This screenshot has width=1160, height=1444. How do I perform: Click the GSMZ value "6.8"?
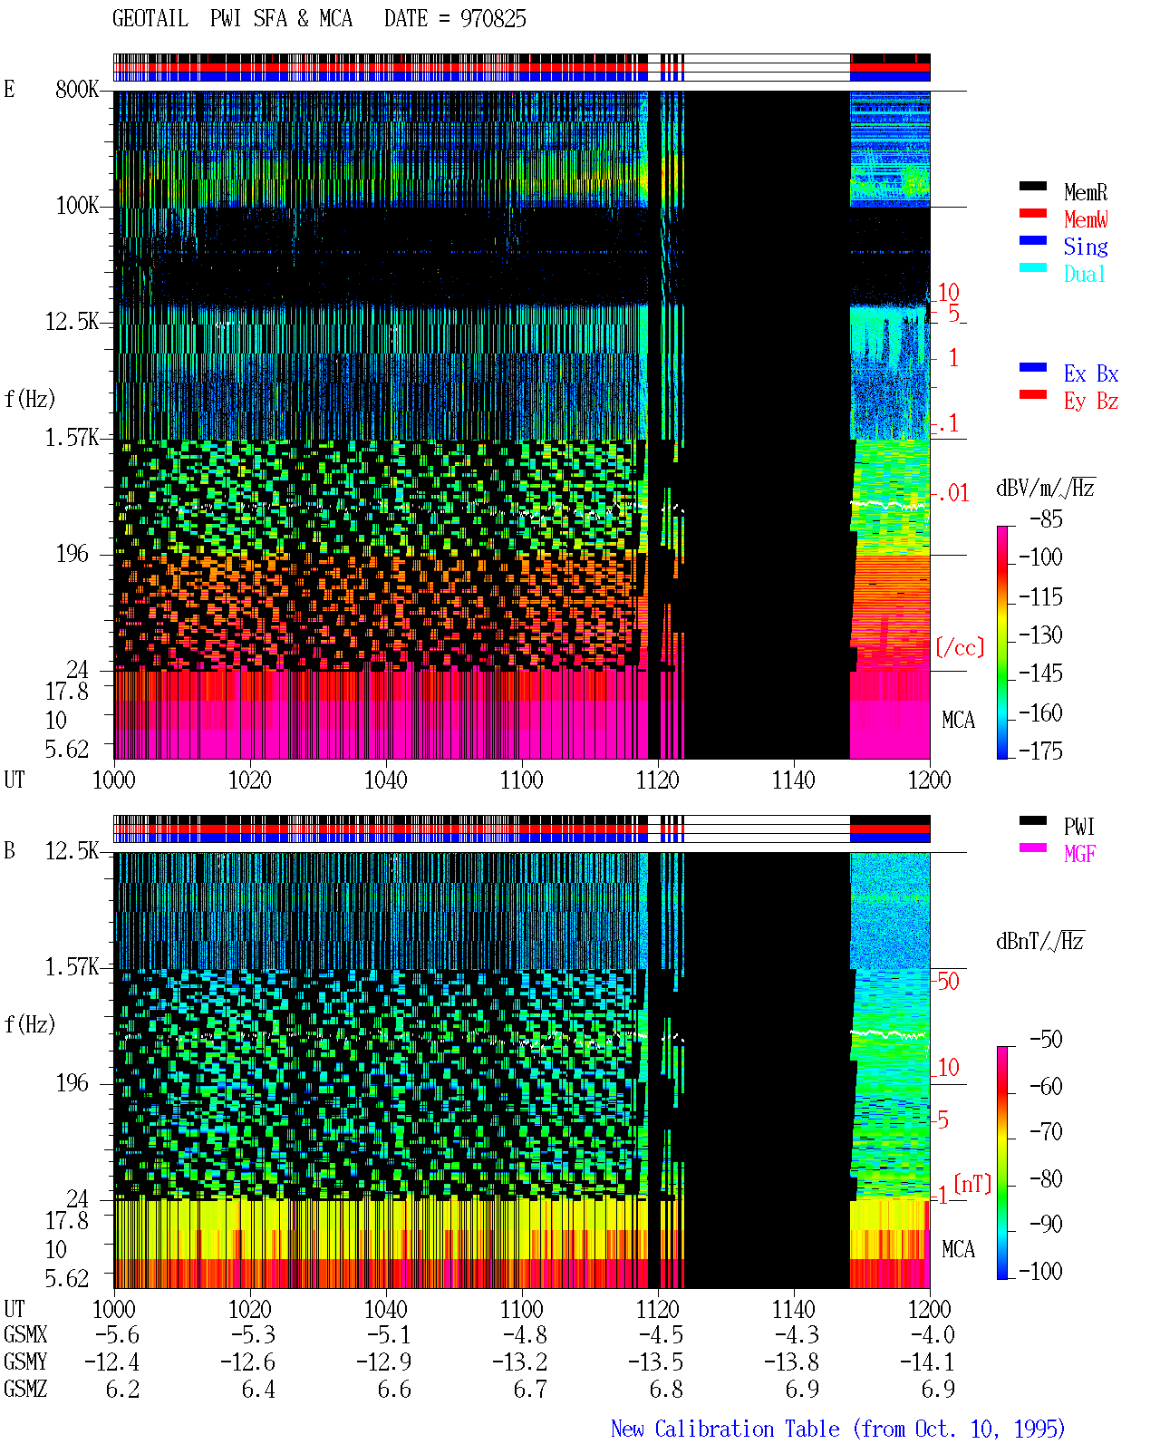[667, 1390]
